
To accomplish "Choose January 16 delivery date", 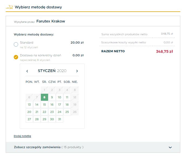I will click(x=52, y=105).
